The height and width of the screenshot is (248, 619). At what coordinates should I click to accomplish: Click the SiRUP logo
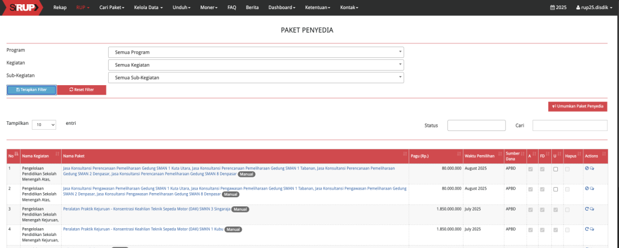point(21,7)
